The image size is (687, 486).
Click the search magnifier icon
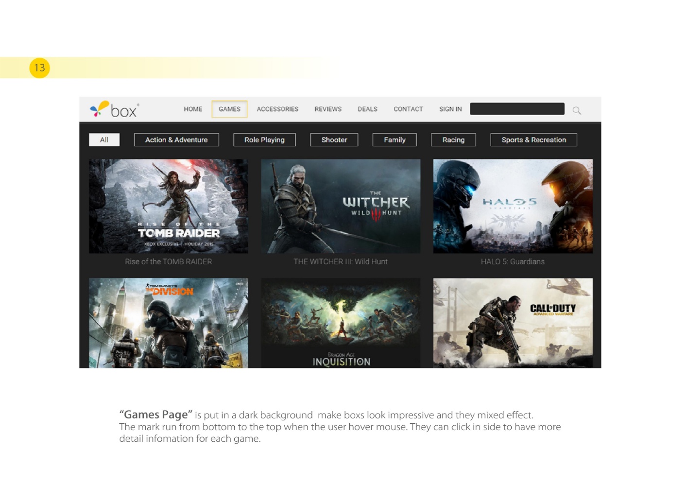coord(577,110)
